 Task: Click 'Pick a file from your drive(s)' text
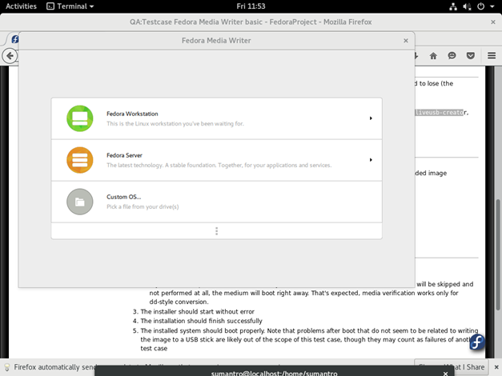[143, 206]
